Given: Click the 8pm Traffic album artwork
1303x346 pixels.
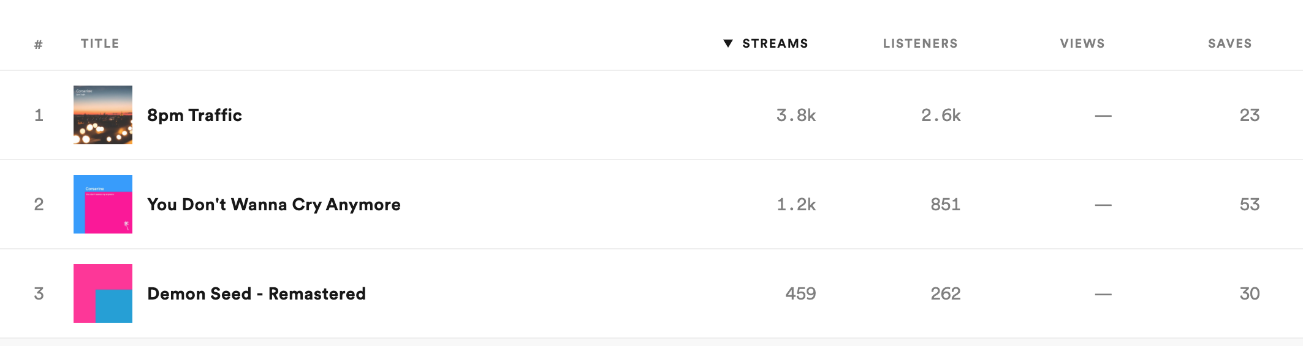Looking at the screenshot, I should [x=103, y=115].
